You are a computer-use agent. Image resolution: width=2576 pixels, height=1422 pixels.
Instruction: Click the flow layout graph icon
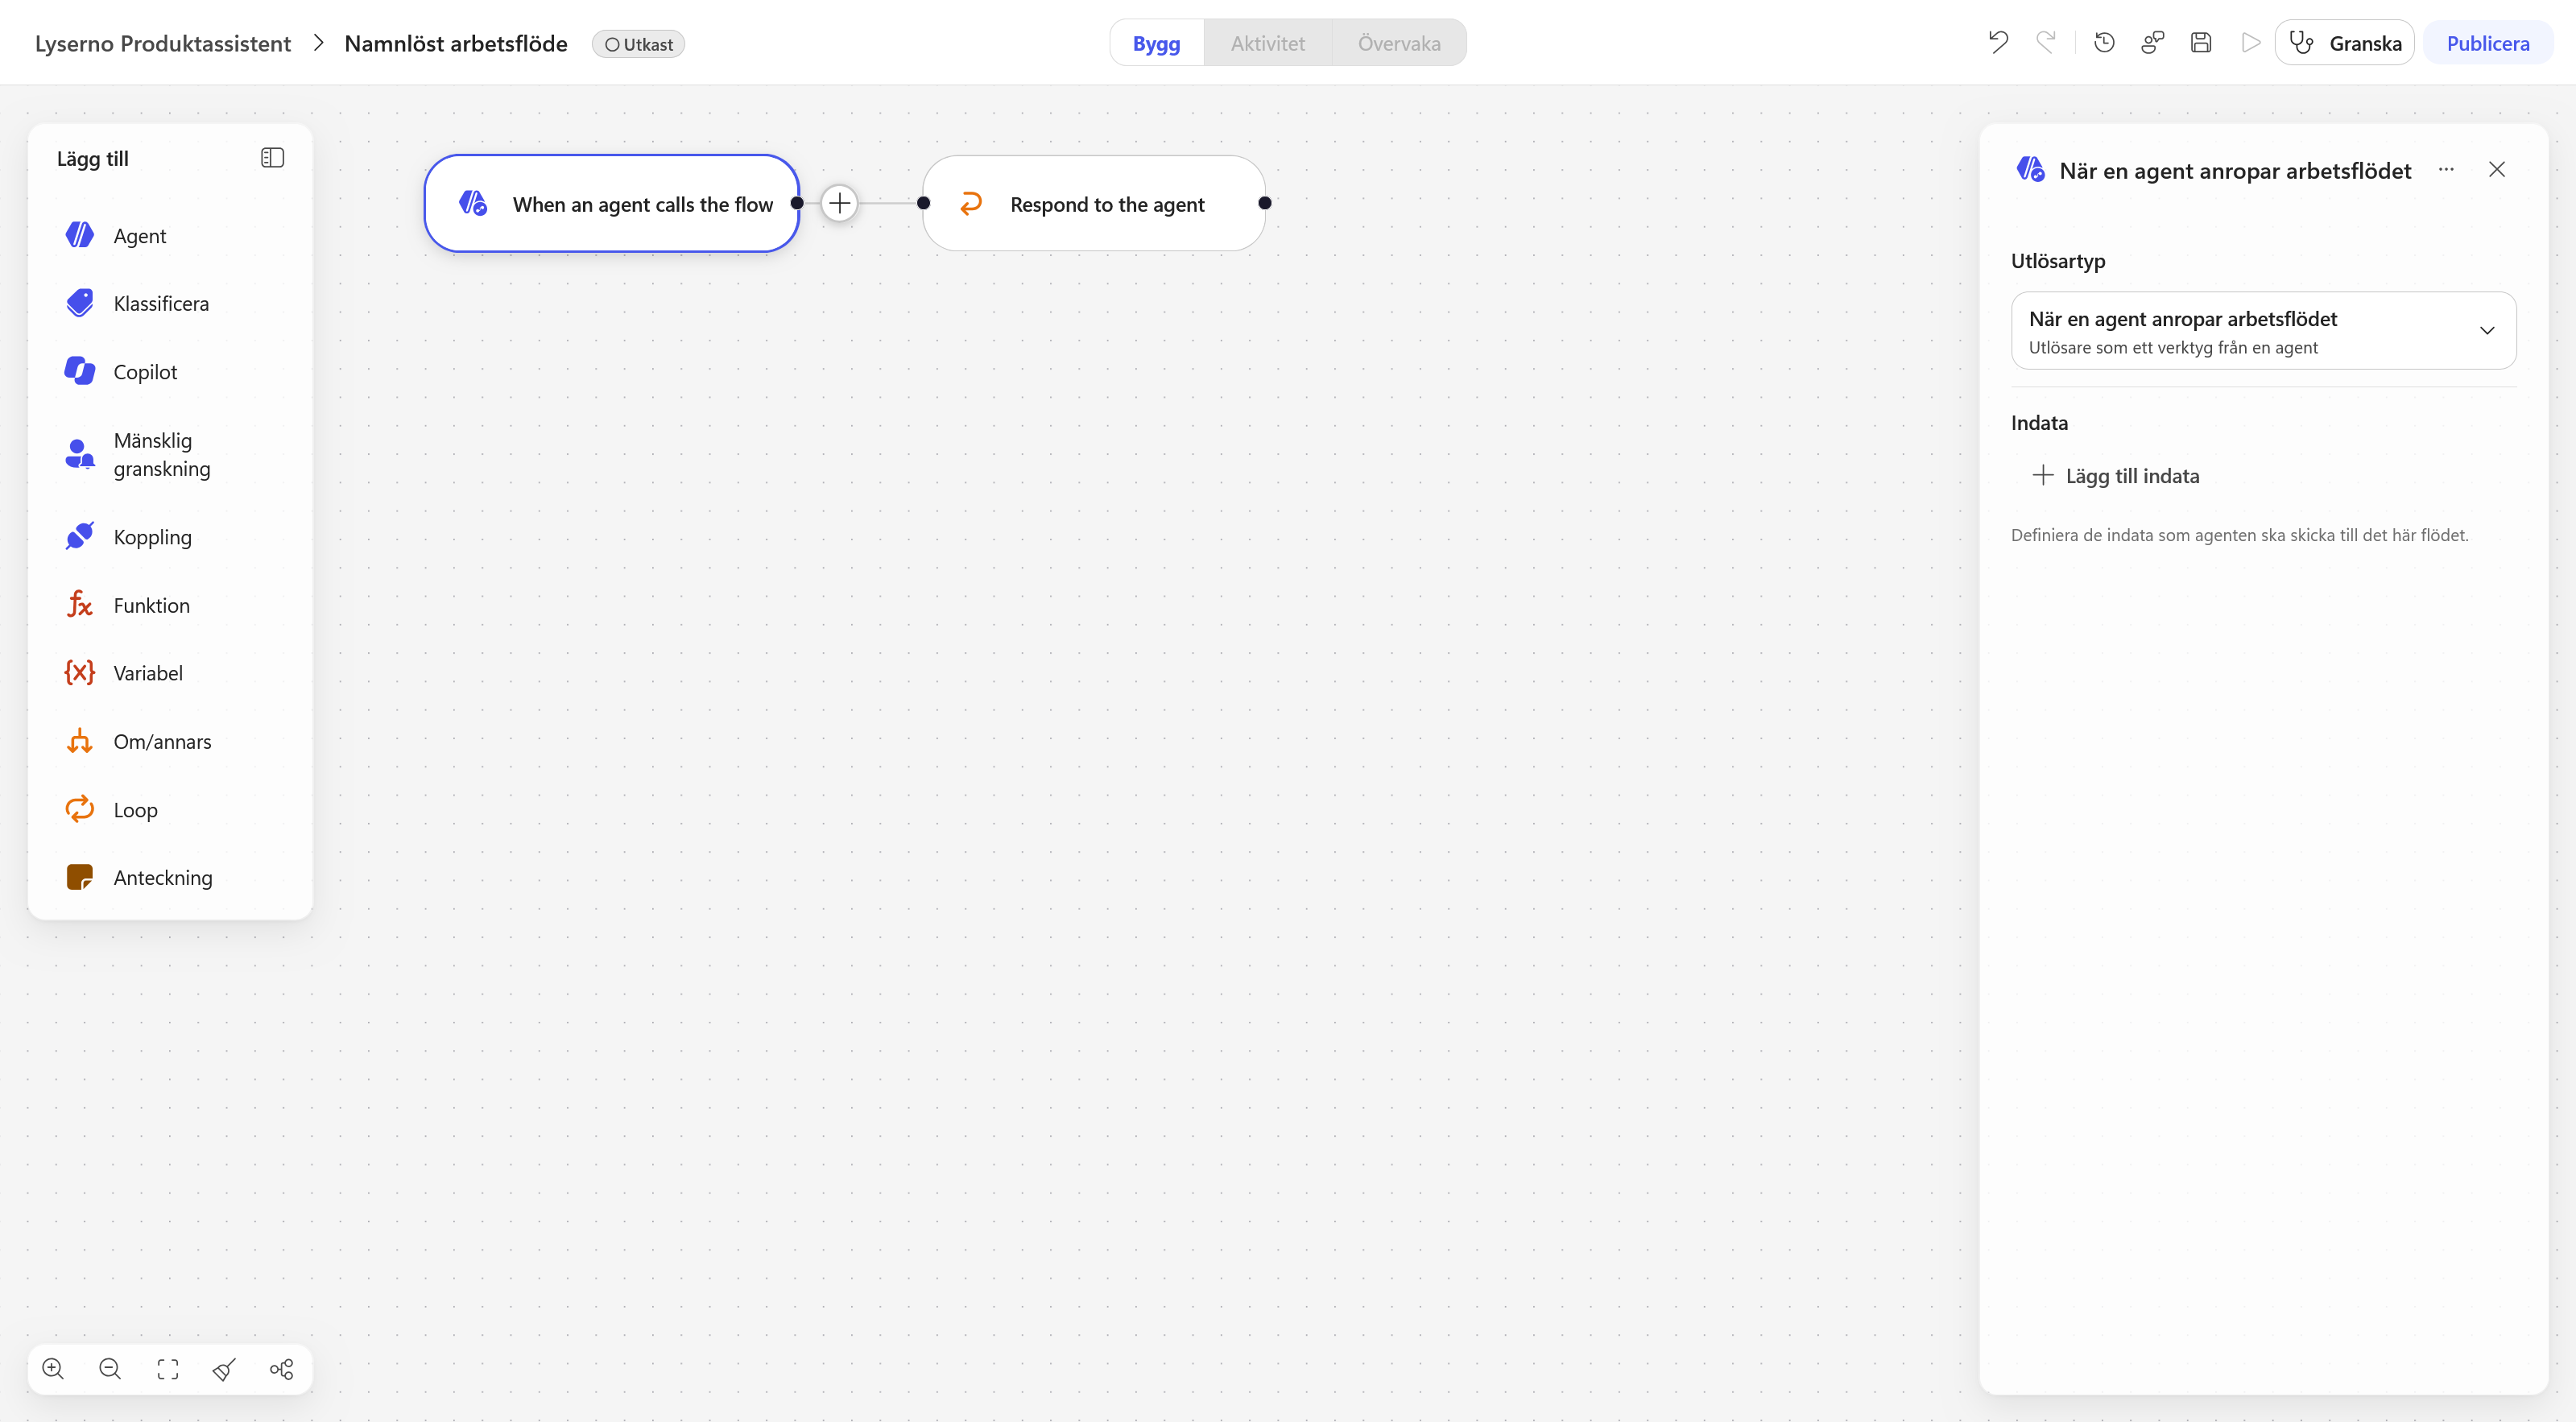click(x=282, y=1369)
